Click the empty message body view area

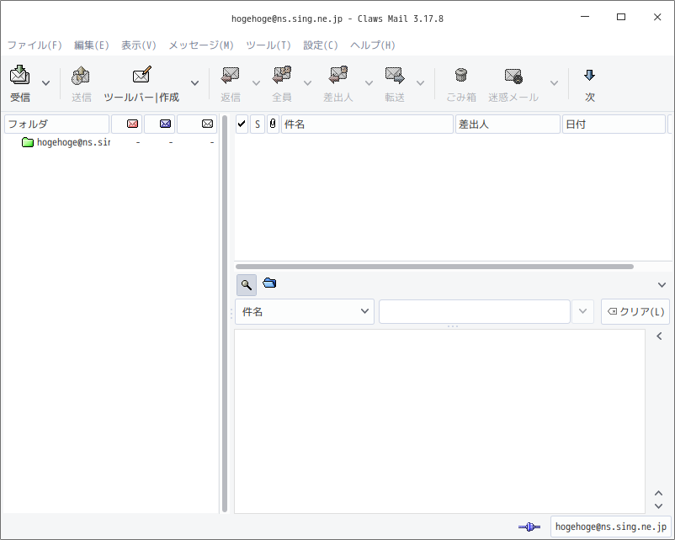coord(439,421)
